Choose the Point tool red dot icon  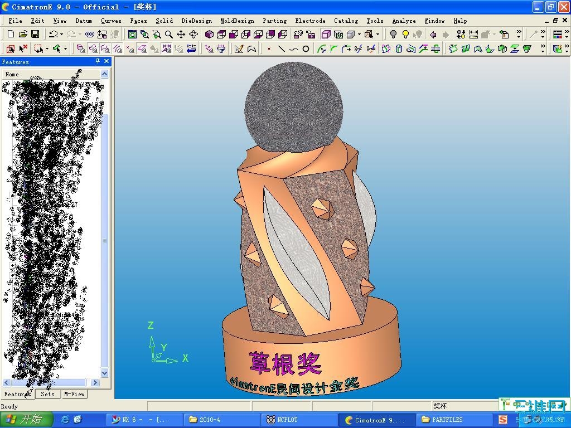click(x=269, y=48)
